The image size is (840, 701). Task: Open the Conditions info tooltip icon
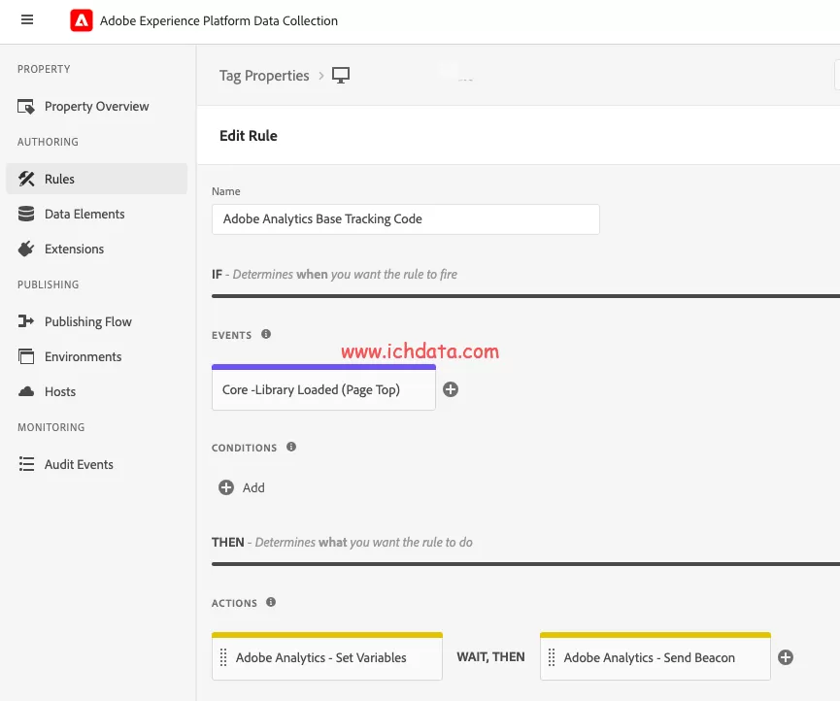(x=291, y=447)
